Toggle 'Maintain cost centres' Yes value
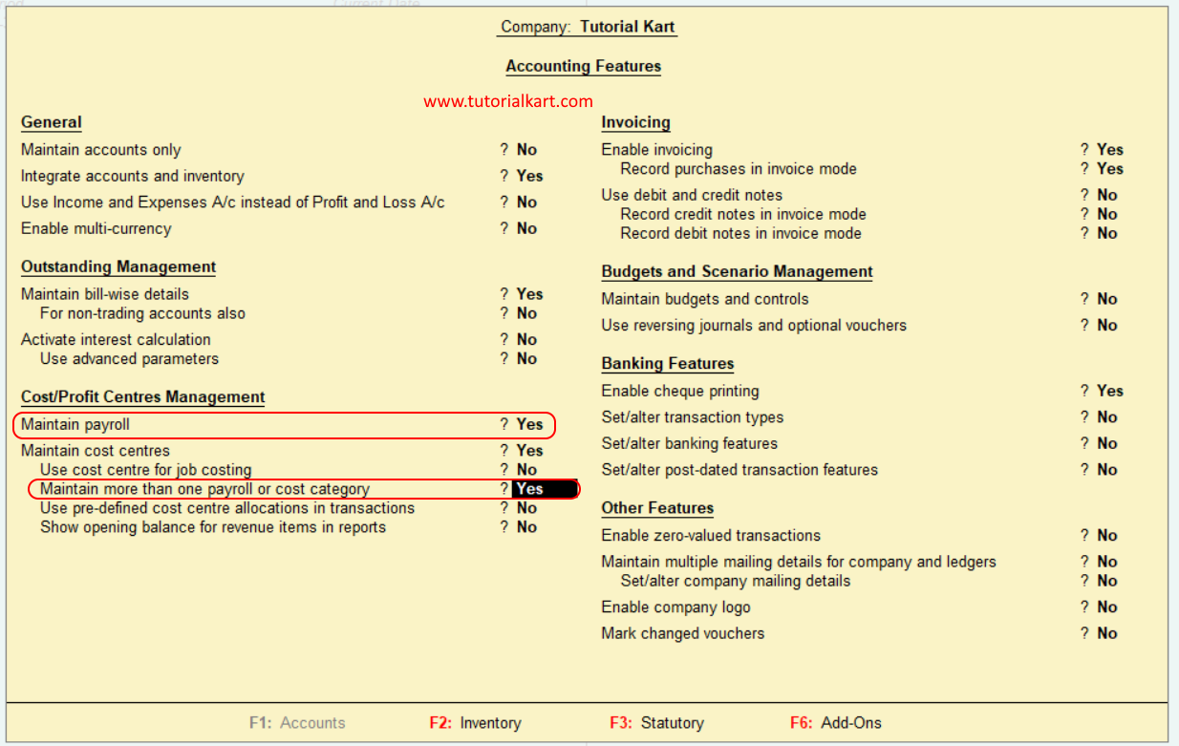 [529, 451]
